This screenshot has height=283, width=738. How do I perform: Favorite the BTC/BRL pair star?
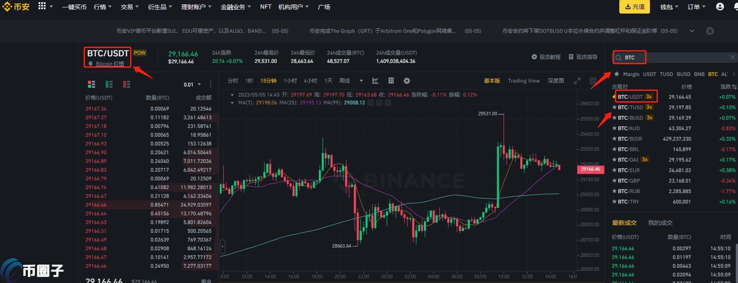(614, 149)
